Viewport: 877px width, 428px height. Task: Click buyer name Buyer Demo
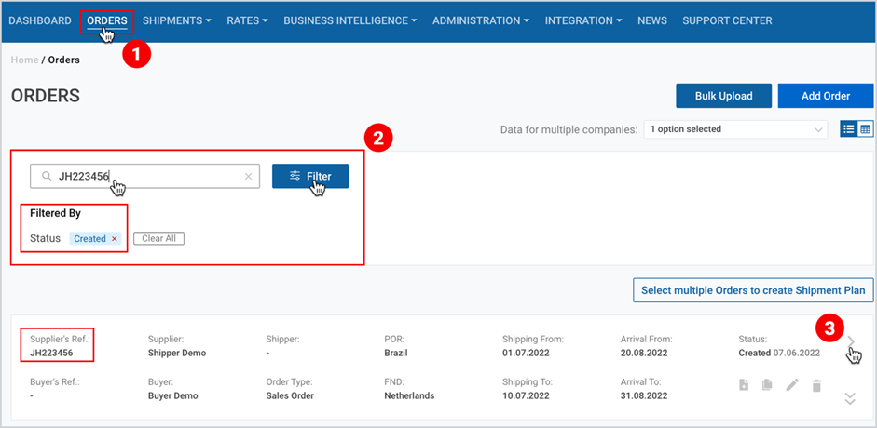pos(172,395)
